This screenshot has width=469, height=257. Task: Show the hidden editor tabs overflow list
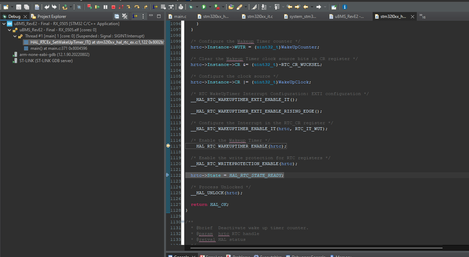click(422, 16)
